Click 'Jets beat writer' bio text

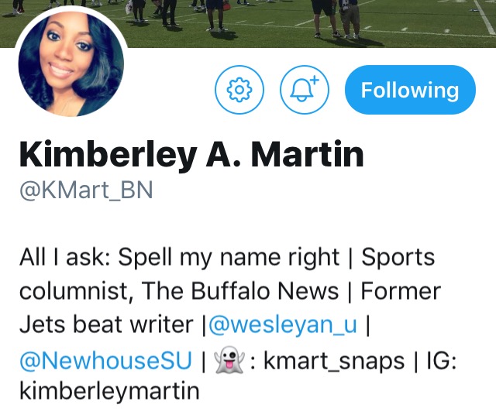click(x=106, y=324)
